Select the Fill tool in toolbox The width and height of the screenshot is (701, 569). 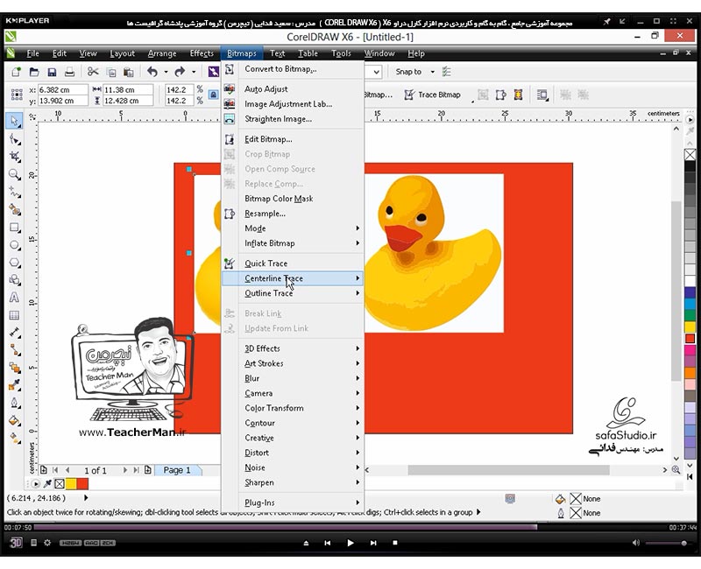click(x=14, y=420)
